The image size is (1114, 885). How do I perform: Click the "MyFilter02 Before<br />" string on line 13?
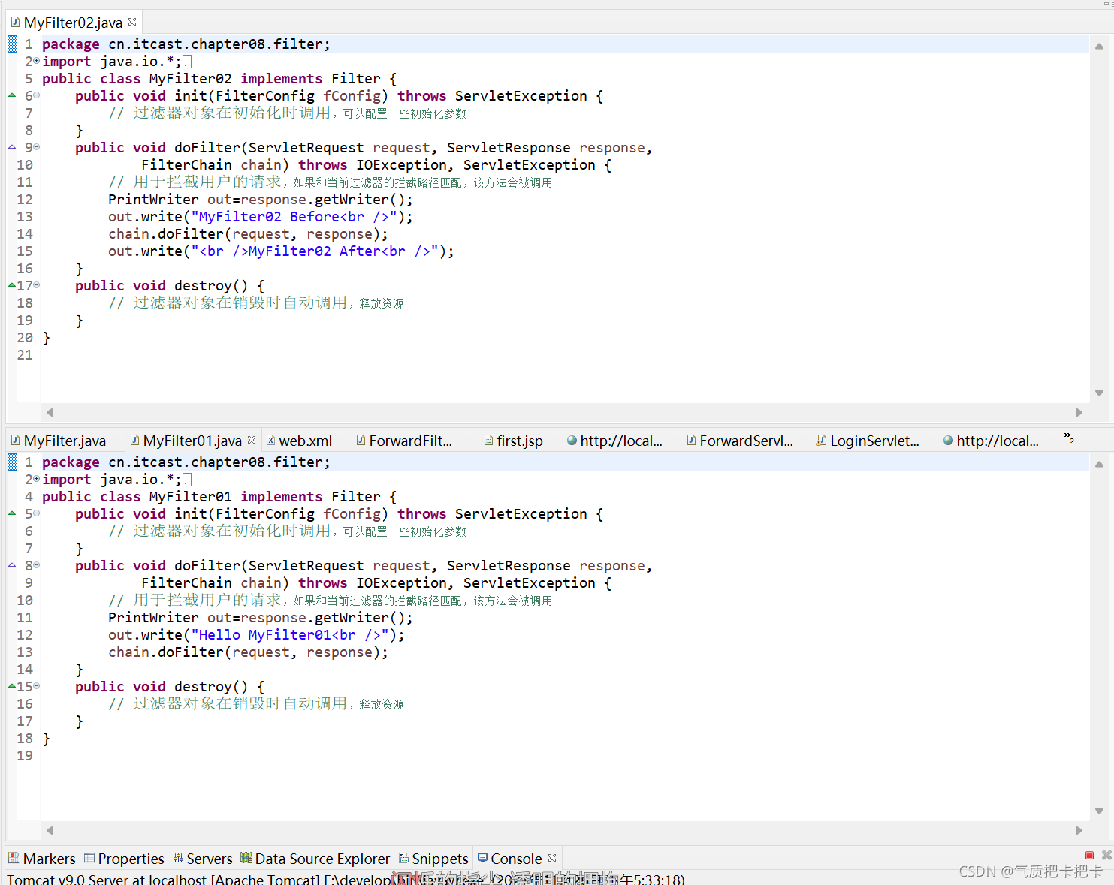click(x=294, y=217)
